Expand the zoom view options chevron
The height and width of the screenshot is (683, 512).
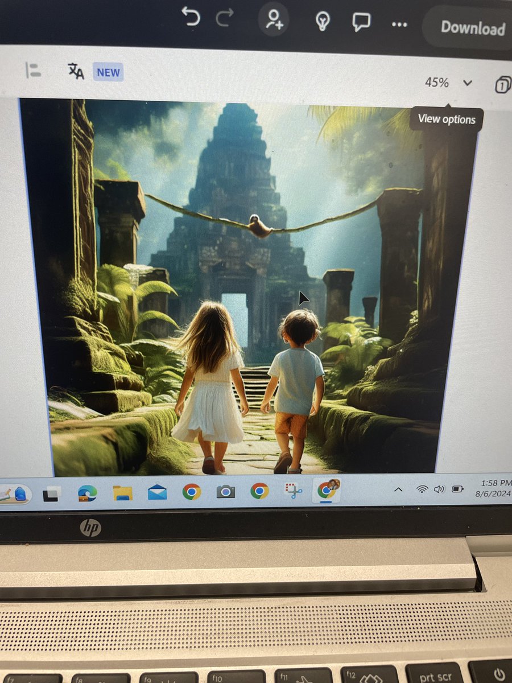[468, 83]
